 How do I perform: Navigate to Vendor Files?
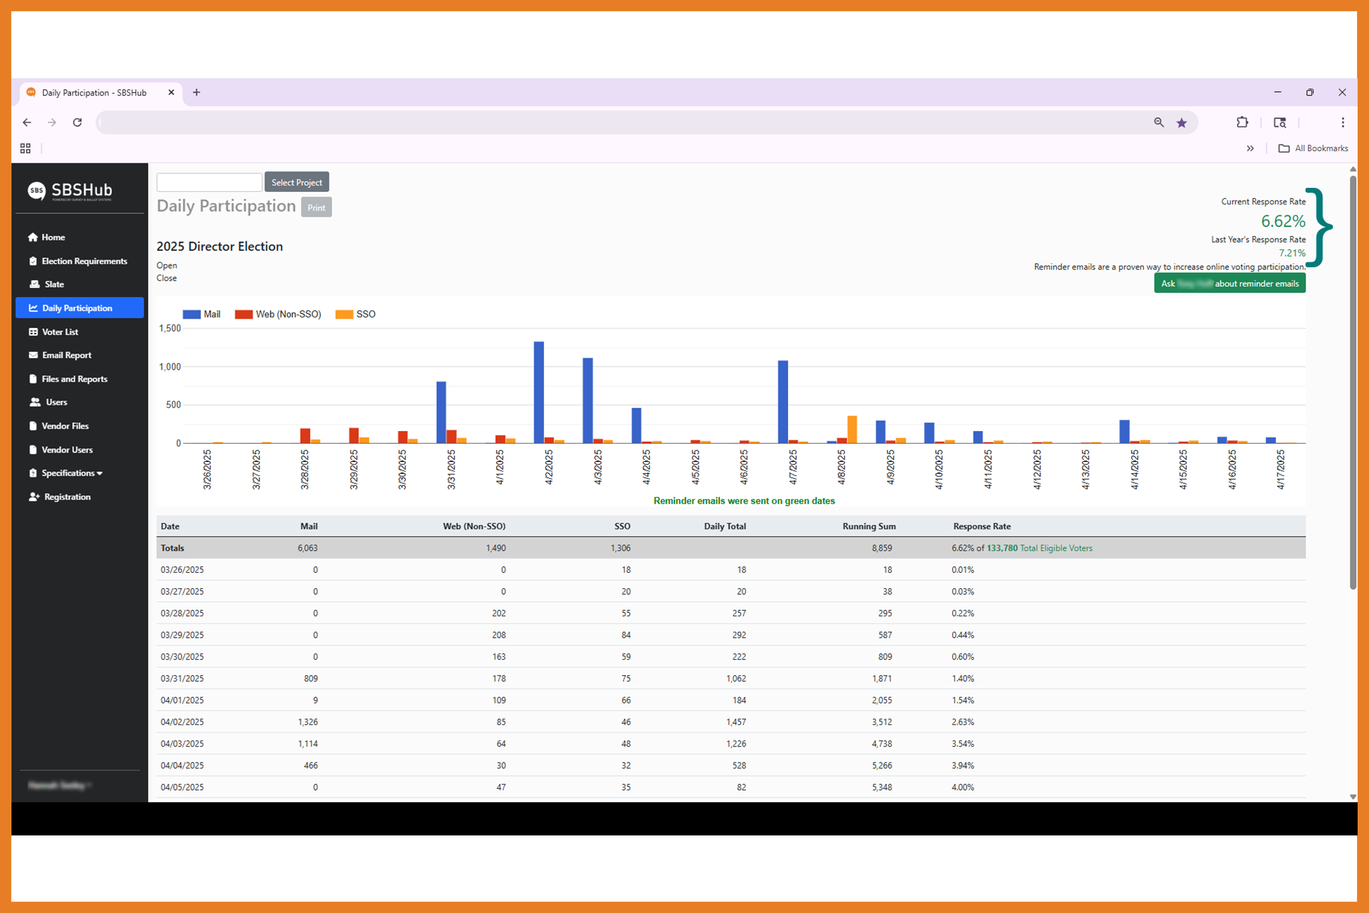click(65, 425)
